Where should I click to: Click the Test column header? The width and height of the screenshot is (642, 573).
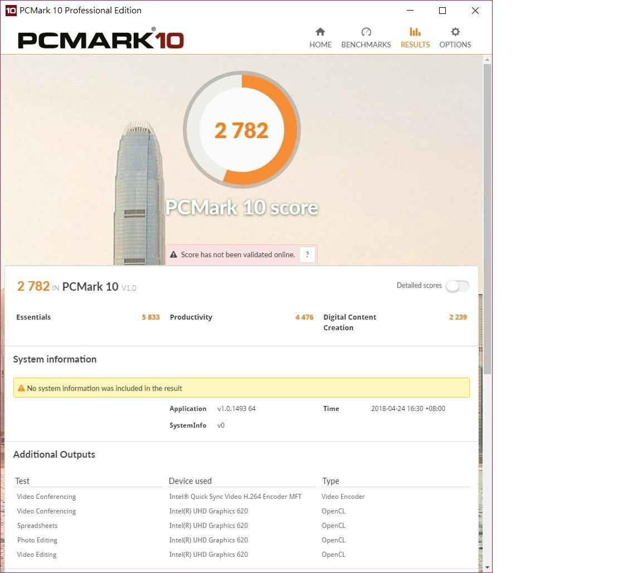point(22,481)
